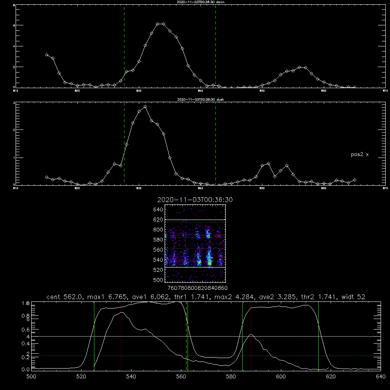Click the left green dashed line in dusk plot

click(124, 143)
